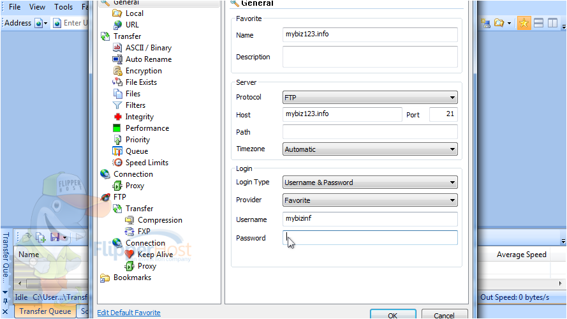Open Integrity red cross icon
Viewport: 567px width, 319px height.
point(117,117)
